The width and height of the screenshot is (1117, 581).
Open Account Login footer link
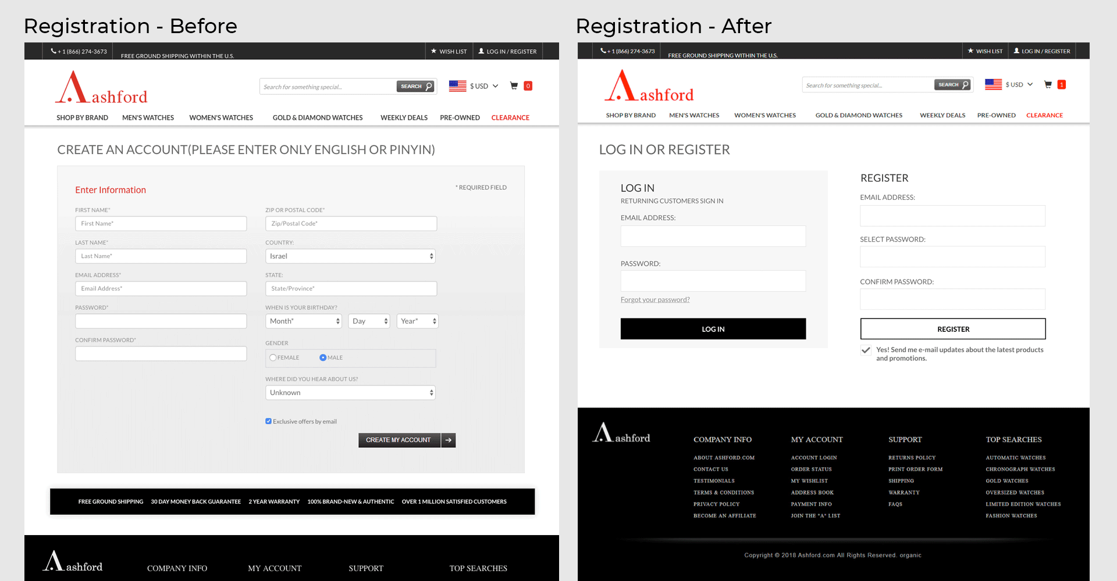814,458
